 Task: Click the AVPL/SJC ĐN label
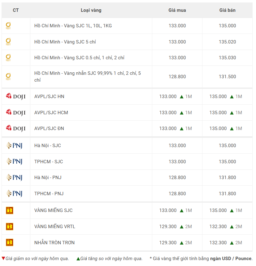[49, 128]
